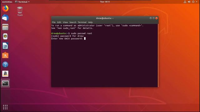Click the '[sudo] password for drew:' line
The image size is (200, 112).
[67, 36]
